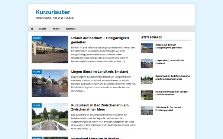Click small Bad Zwischenahn thumbnail in sidebar
The width and height of the screenshot is (223, 139).
click(x=147, y=79)
